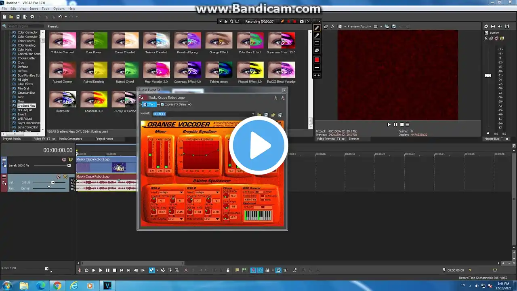517x291 pixels.
Task: Toggle loop playback in the transport bar
Action: (x=86, y=270)
